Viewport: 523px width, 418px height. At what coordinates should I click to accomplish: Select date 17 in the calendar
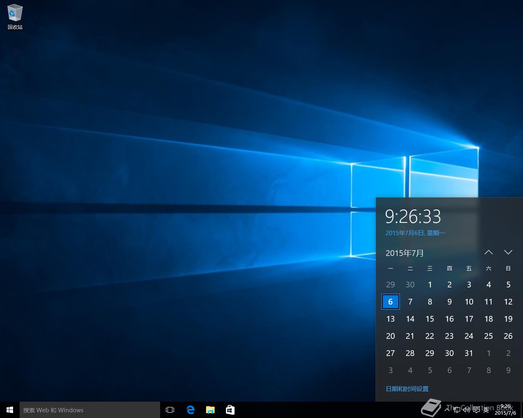coord(469,319)
